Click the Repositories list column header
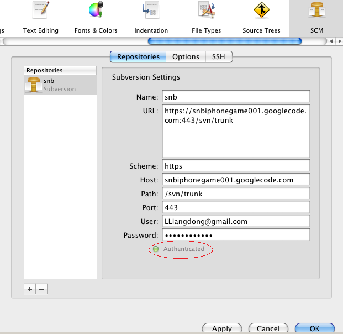This screenshot has height=334, width=343. coord(60,70)
